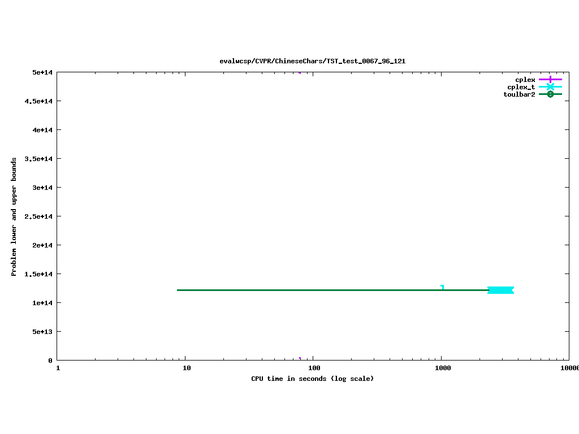The height and width of the screenshot is (434, 579).
Task: Click the green toulbar2 legend marker
Action: tap(550, 94)
